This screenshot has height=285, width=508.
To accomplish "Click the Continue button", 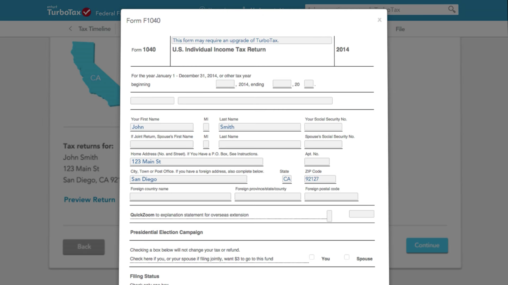I will tap(427, 245).
